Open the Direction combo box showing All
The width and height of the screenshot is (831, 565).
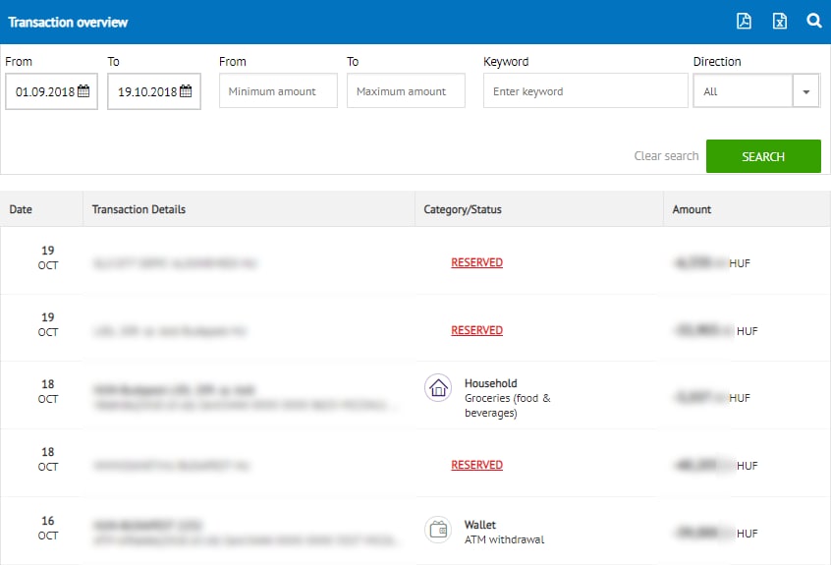click(743, 91)
